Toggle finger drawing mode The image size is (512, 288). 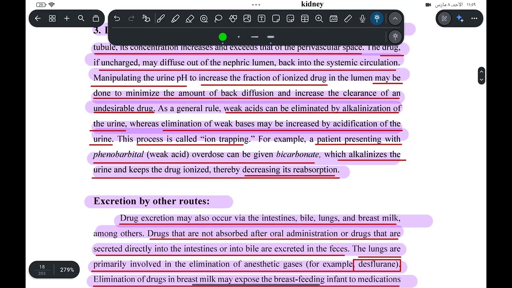coord(146,18)
